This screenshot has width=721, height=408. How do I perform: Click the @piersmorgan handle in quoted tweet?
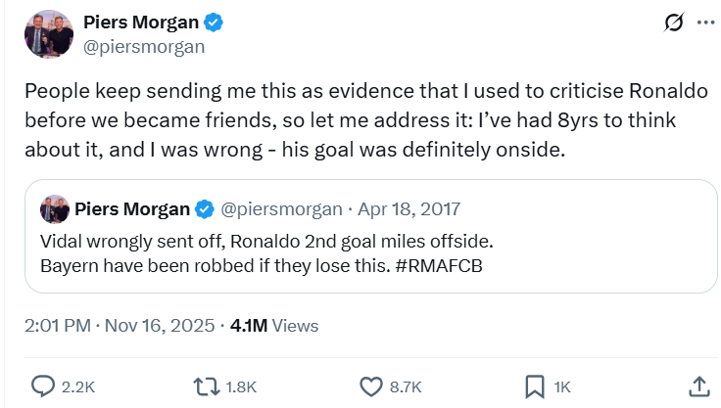(281, 208)
